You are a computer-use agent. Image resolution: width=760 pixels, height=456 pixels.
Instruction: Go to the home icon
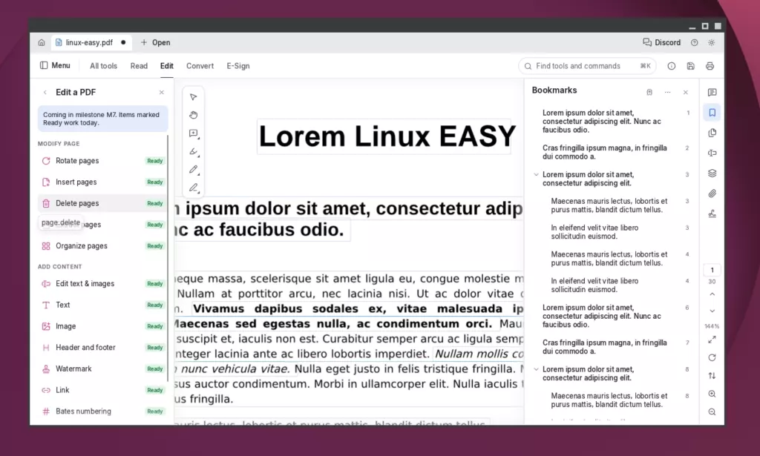coord(42,42)
